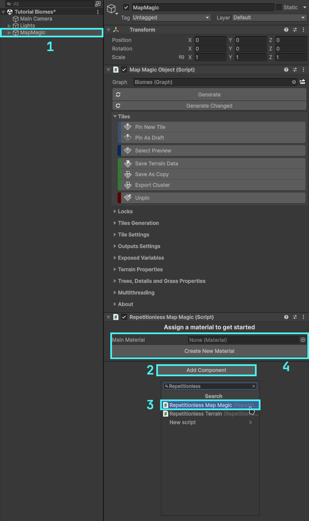This screenshot has width=309, height=521.
Task: Expand the Tiles Generation foldout
Action: (x=115, y=223)
